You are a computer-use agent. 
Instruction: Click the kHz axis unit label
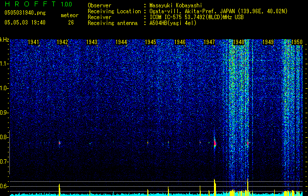[4, 40]
